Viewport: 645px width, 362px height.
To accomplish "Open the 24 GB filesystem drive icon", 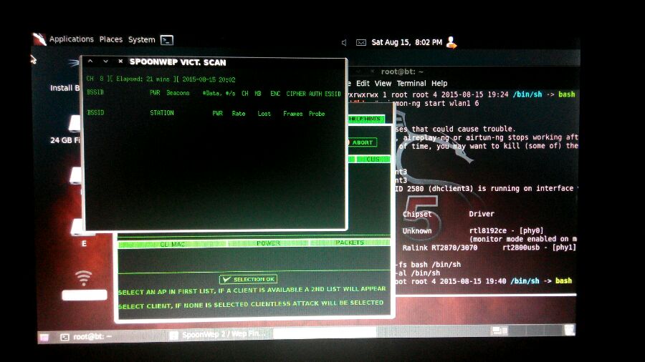I will pos(75,124).
